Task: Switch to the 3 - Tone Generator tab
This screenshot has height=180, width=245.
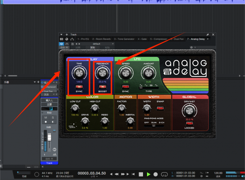Action: point(124,39)
